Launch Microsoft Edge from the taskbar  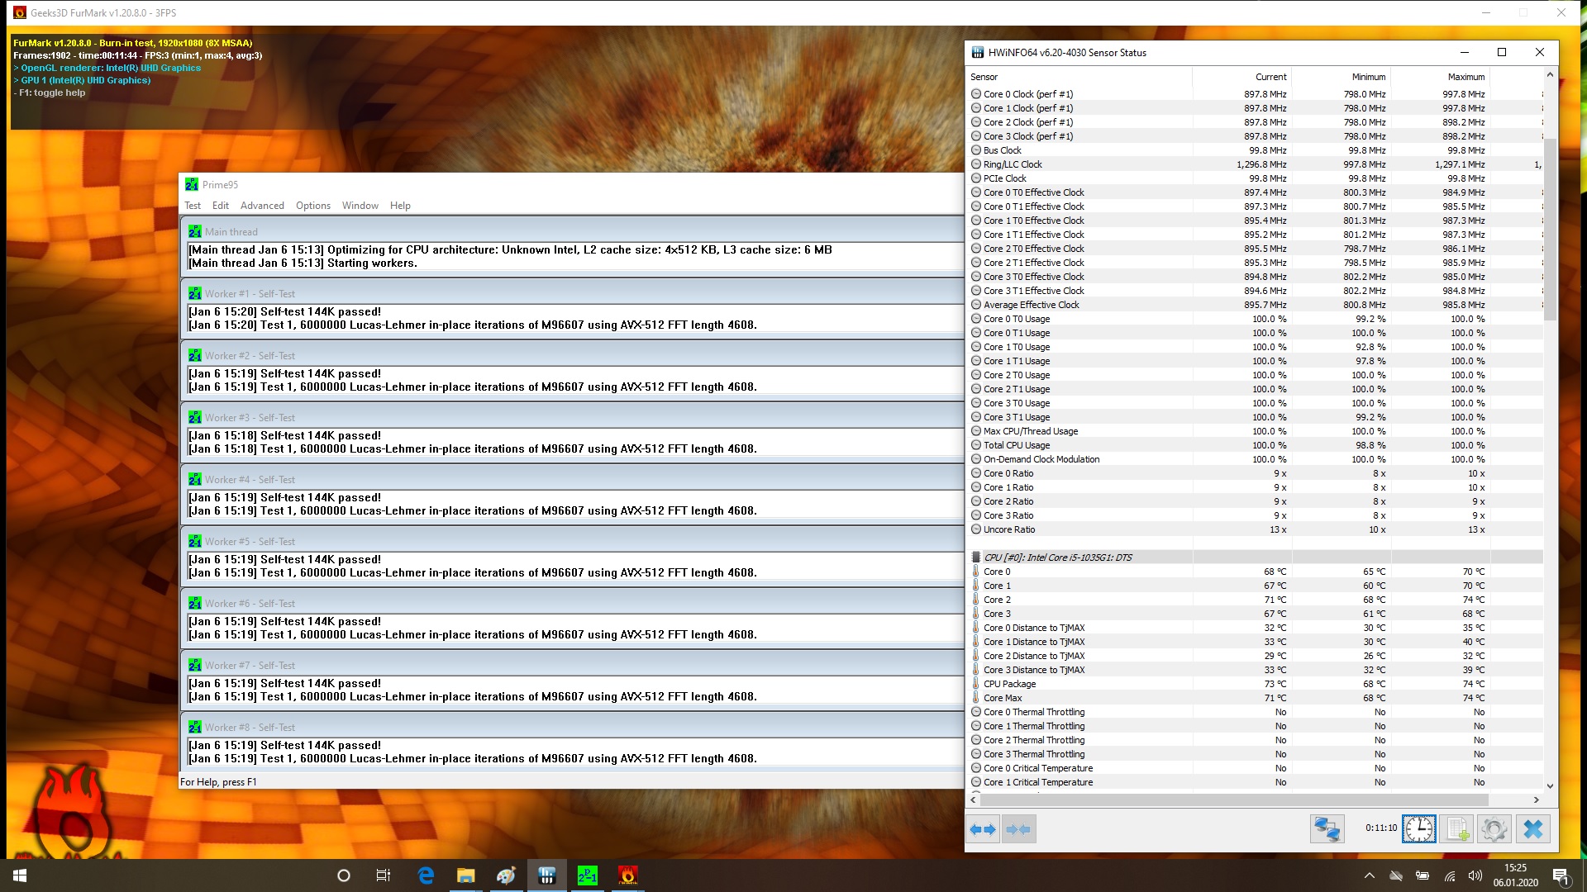point(426,875)
